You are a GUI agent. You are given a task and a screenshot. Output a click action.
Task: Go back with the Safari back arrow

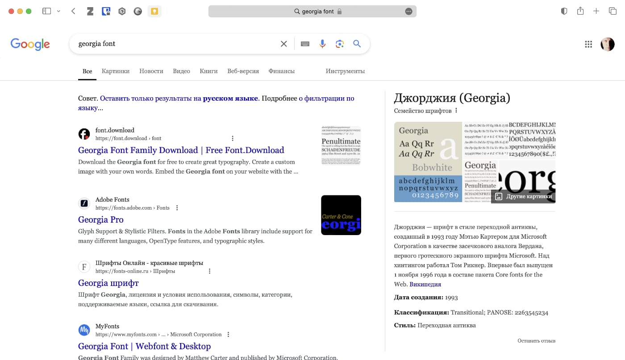click(73, 11)
